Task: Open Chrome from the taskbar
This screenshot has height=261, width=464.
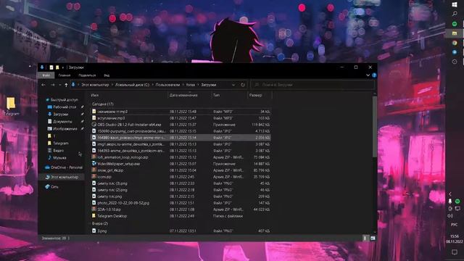Action: 455,43
